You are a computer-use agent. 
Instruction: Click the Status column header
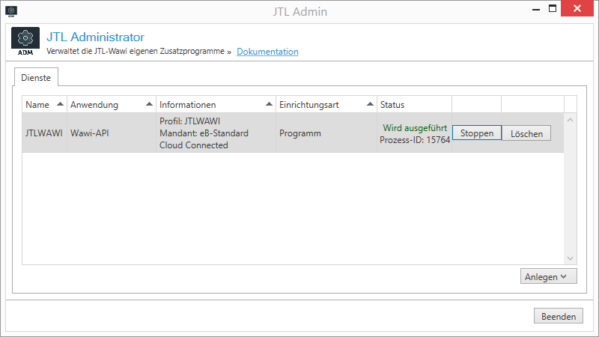(x=413, y=104)
